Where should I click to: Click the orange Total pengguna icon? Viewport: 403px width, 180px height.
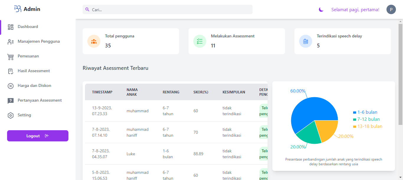(x=94, y=41)
